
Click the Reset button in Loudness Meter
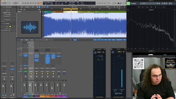coord(120,94)
